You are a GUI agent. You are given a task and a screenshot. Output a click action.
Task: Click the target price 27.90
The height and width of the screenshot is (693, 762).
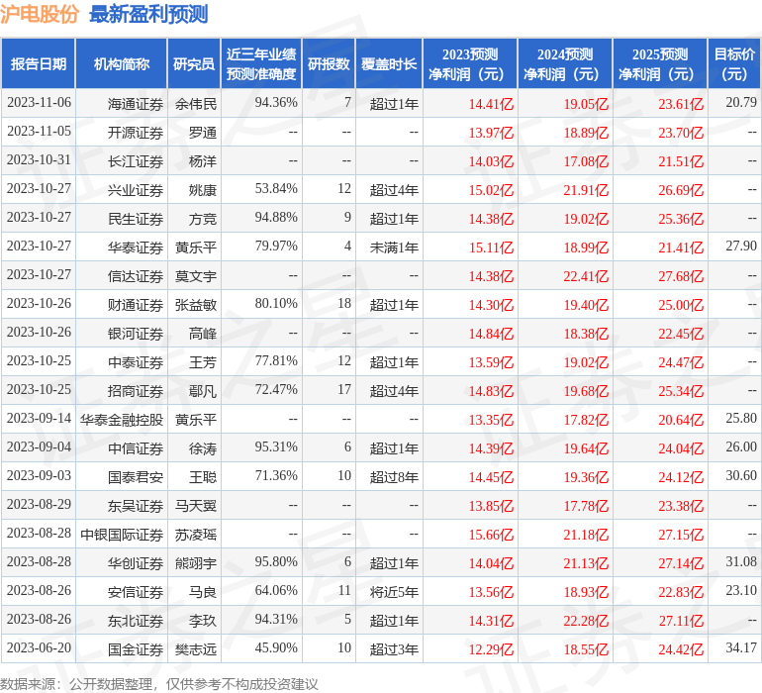tap(741, 247)
